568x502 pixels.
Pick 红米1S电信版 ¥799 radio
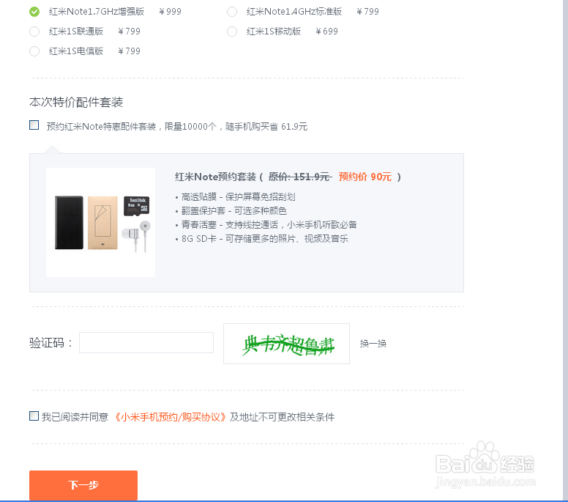pos(34,51)
